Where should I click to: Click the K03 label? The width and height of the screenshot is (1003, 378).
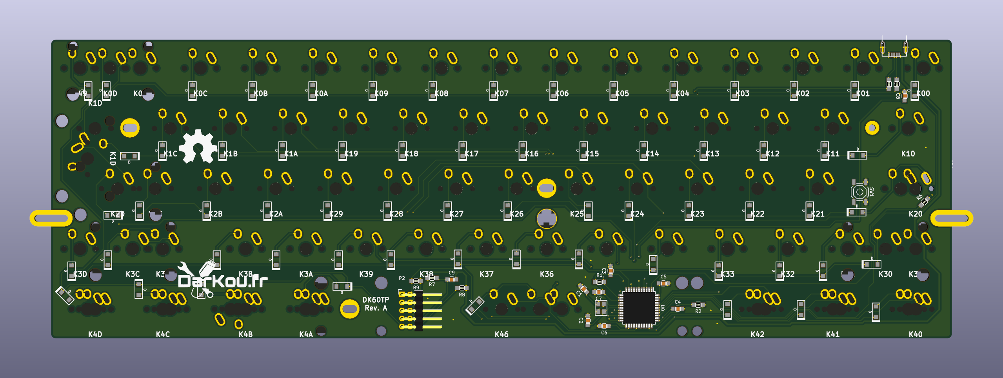[742, 93]
